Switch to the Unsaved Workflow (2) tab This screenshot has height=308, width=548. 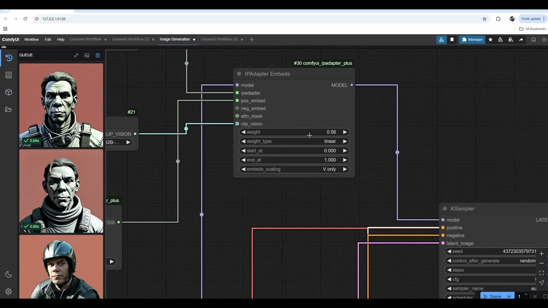[x=131, y=39]
